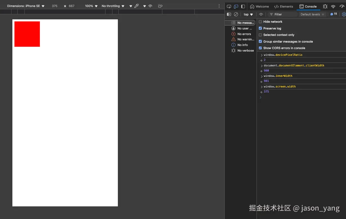Click the inspect element picker icon
346x219 pixels.
coord(229,6)
